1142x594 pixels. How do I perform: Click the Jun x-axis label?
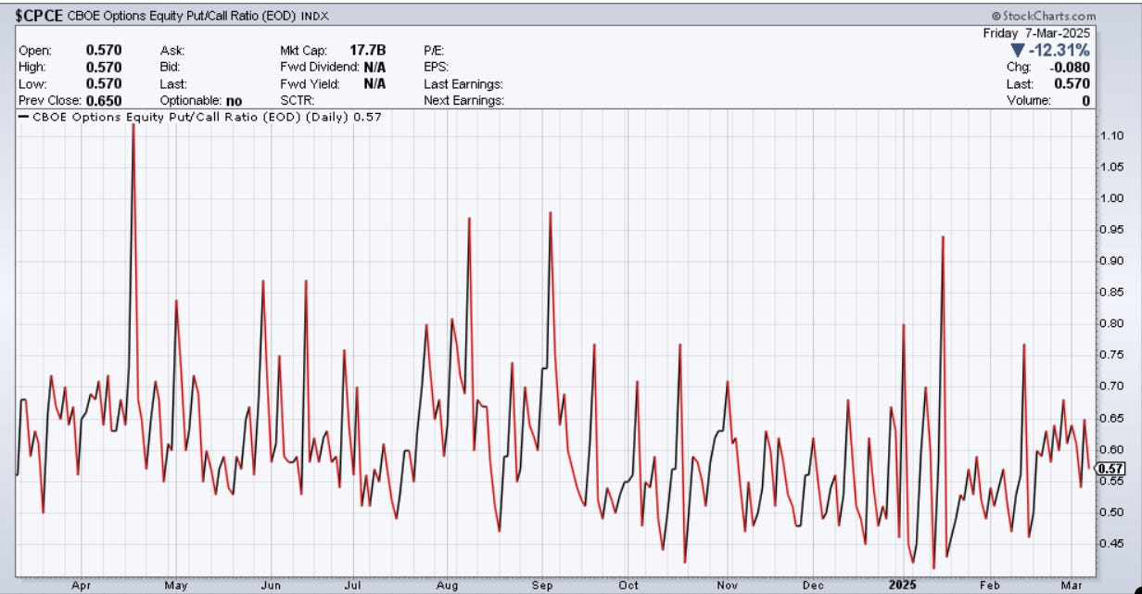click(x=271, y=586)
